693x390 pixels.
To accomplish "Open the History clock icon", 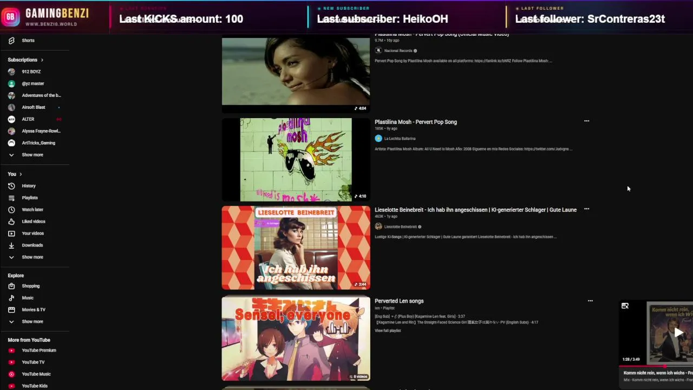I will (11, 186).
